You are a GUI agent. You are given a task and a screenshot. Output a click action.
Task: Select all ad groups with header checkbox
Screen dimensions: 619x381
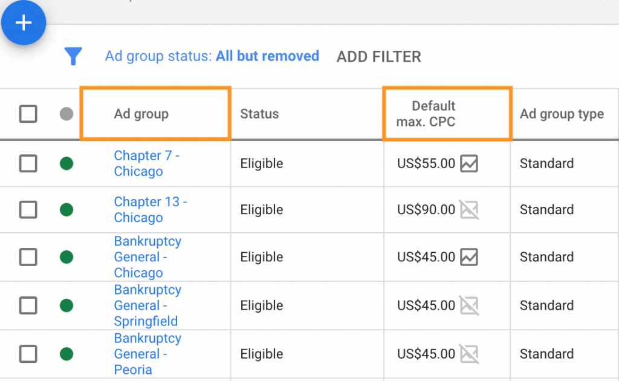(28, 114)
